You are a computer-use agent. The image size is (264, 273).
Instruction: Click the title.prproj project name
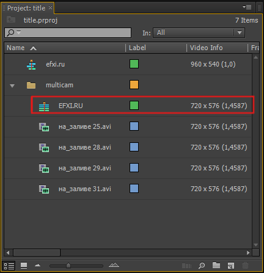click(x=40, y=20)
